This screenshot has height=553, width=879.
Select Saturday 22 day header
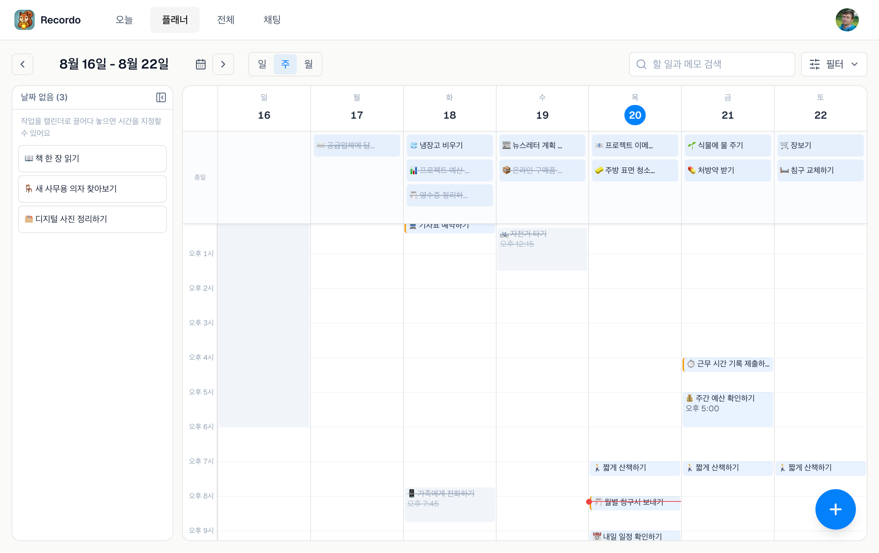(820, 109)
